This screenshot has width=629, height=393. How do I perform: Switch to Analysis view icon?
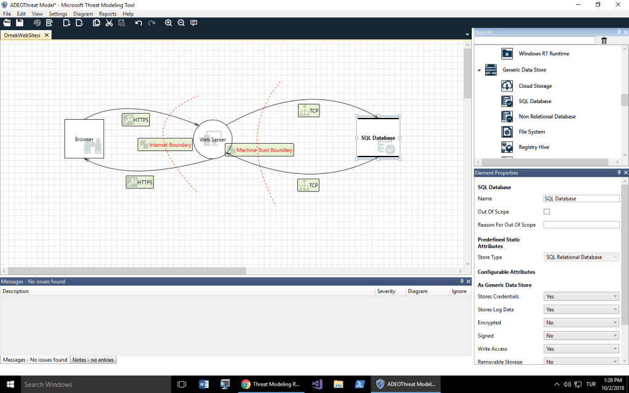click(49, 23)
